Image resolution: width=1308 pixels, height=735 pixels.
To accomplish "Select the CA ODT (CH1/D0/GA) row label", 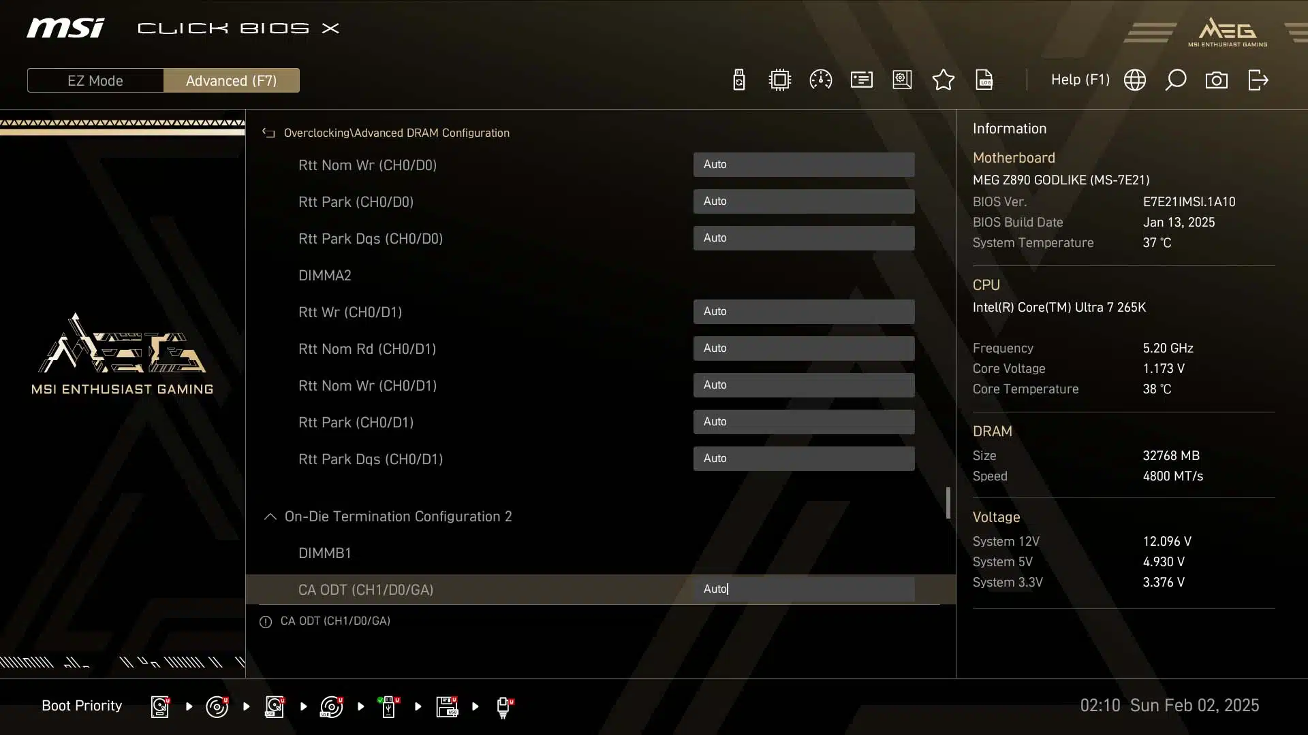I will [x=366, y=590].
